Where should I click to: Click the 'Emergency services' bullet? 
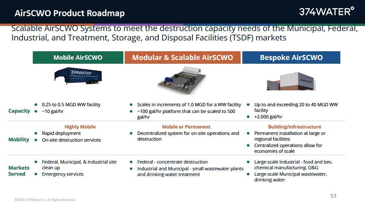(63, 174)
